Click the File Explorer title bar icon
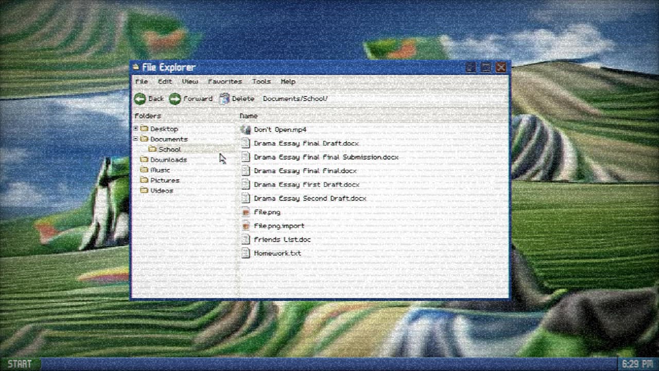659x371 pixels. pos(136,67)
